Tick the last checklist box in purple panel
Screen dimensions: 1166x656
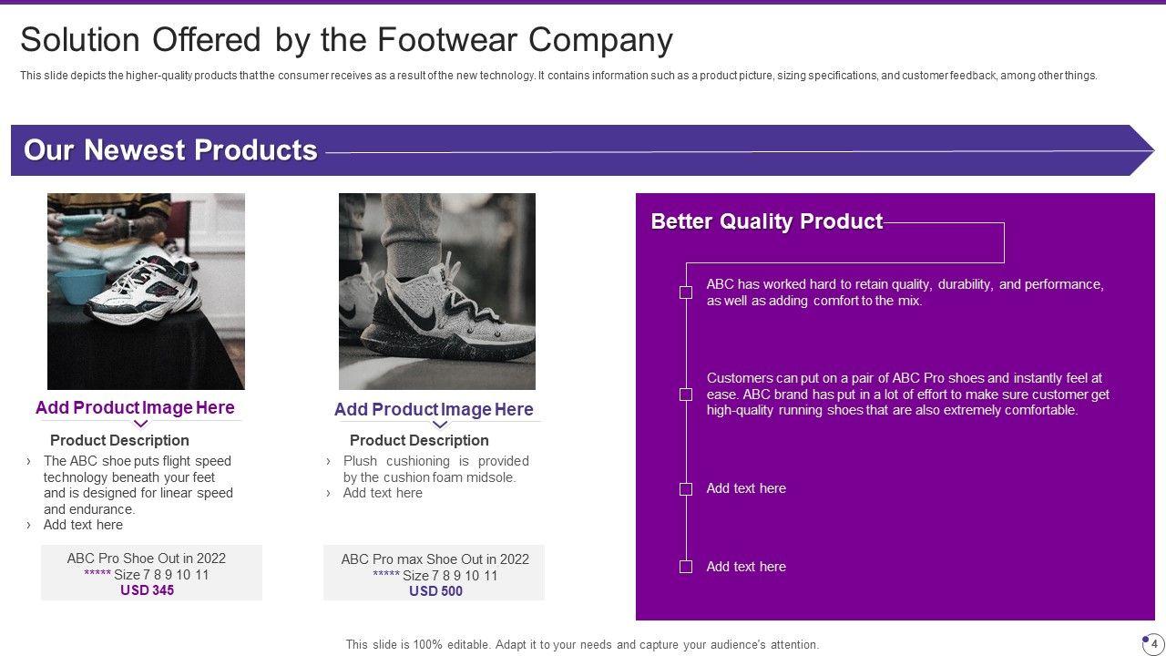(x=686, y=567)
